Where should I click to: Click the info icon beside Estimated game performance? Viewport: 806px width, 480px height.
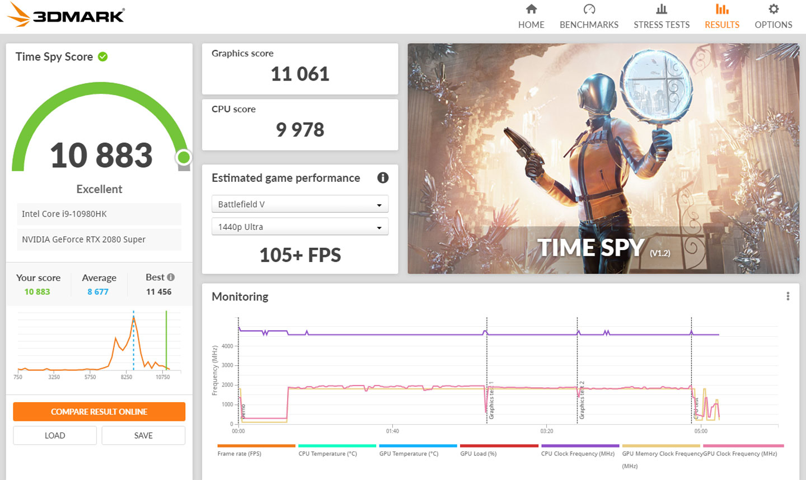coord(383,178)
